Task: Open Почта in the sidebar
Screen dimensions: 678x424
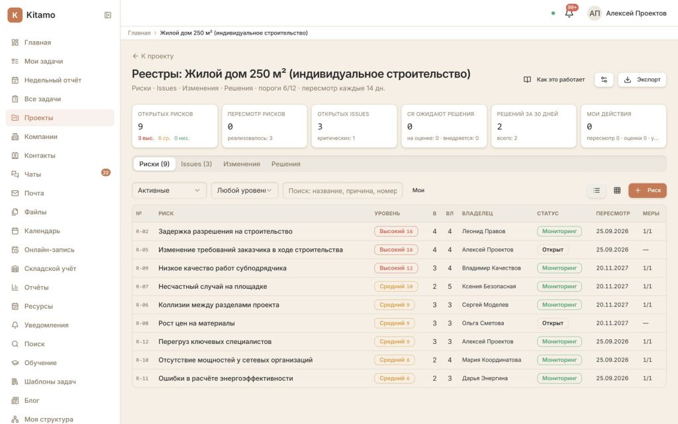Action: pyautogui.click(x=60, y=193)
